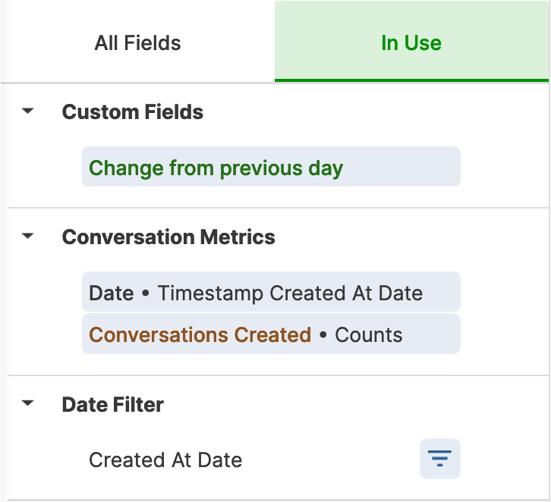Click the Date Filter header label

tap(112, 404)
